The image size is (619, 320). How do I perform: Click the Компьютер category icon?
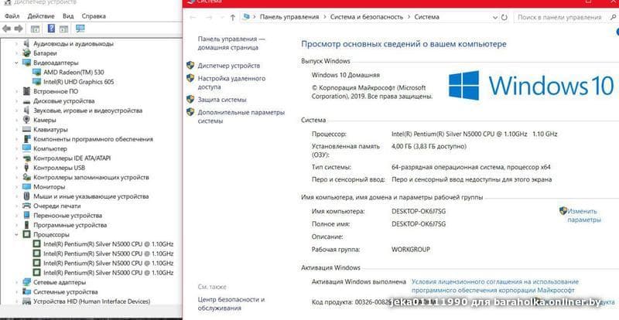pyautogui.click(x=27, y=148)
